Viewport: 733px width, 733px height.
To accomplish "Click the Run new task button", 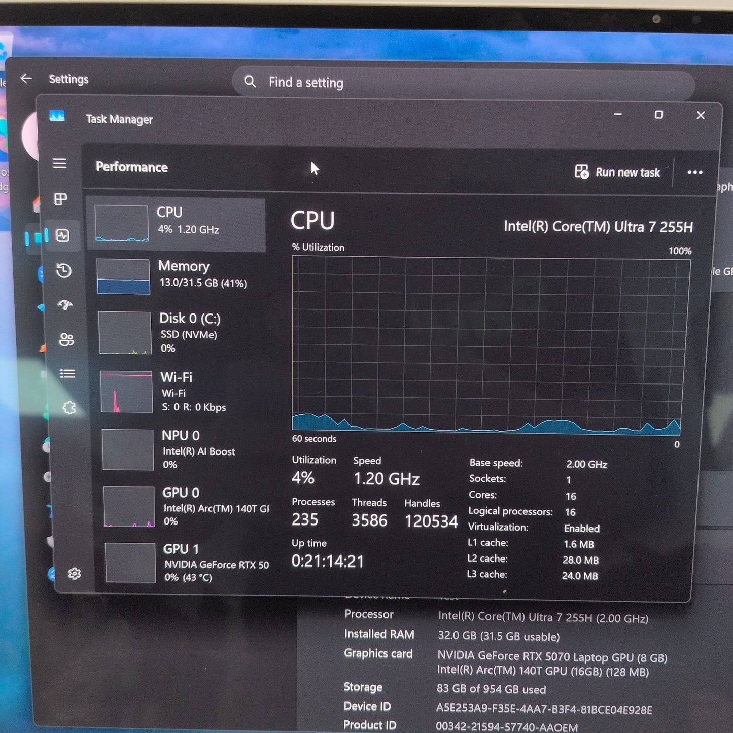I will click(617, 172).
